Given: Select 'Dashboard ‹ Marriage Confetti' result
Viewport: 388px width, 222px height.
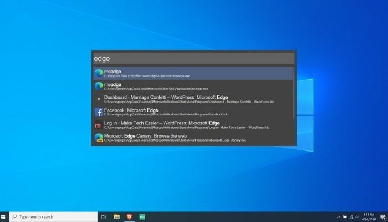Looking at the screenshot, I should click(x=193, y=99).
